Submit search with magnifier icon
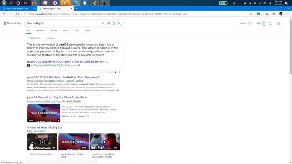Image resolution: width=292 pixels, height=164 pixels. [120, 23]
